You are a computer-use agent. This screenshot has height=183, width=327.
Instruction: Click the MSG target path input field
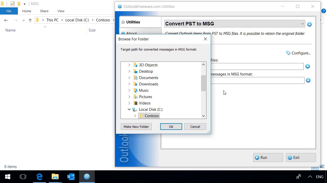tap(258, 80)
